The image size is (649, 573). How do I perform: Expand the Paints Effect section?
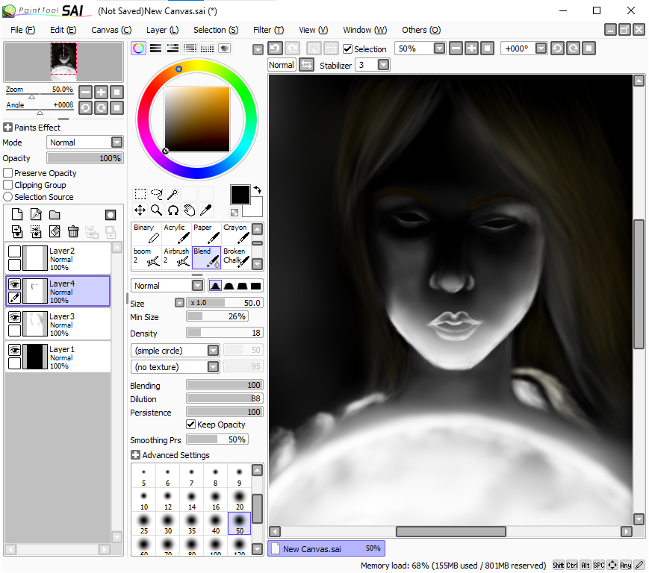click(x=7, y=128)
